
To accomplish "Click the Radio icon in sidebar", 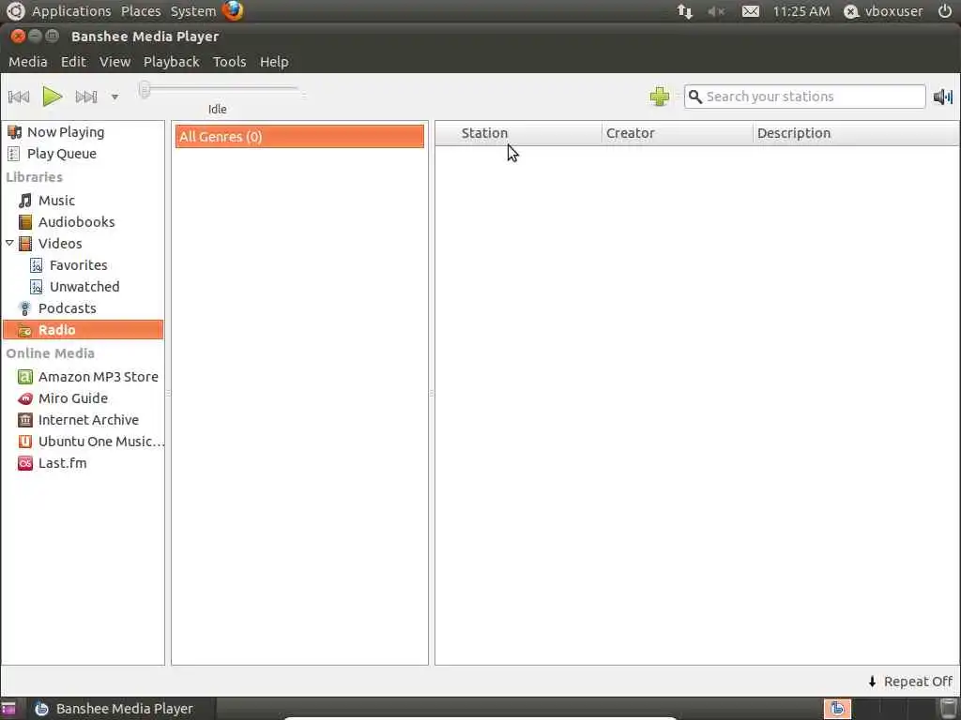I will (x=25, y=330).
